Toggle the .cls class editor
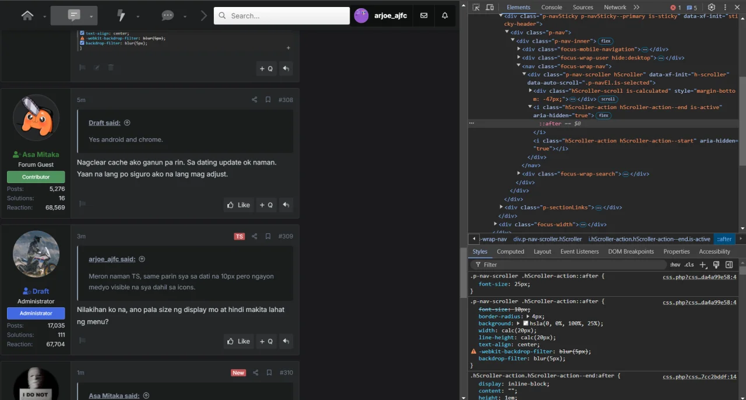 tap(689, 265)
